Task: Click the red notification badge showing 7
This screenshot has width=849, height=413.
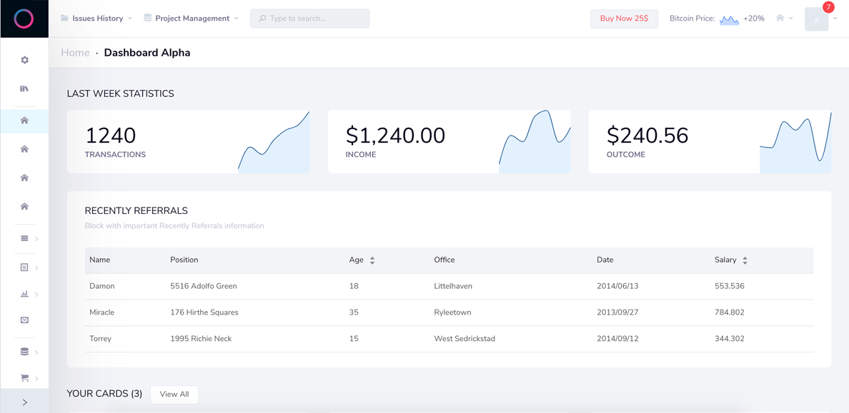Action: 828,7
